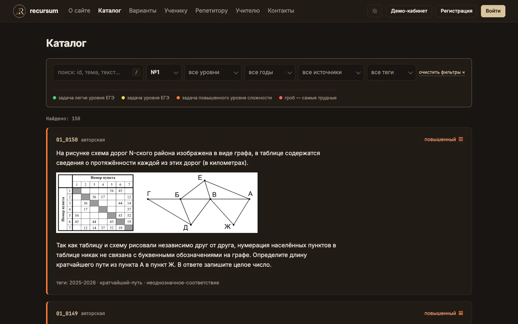Open the road table and graph image

point(157,203)
